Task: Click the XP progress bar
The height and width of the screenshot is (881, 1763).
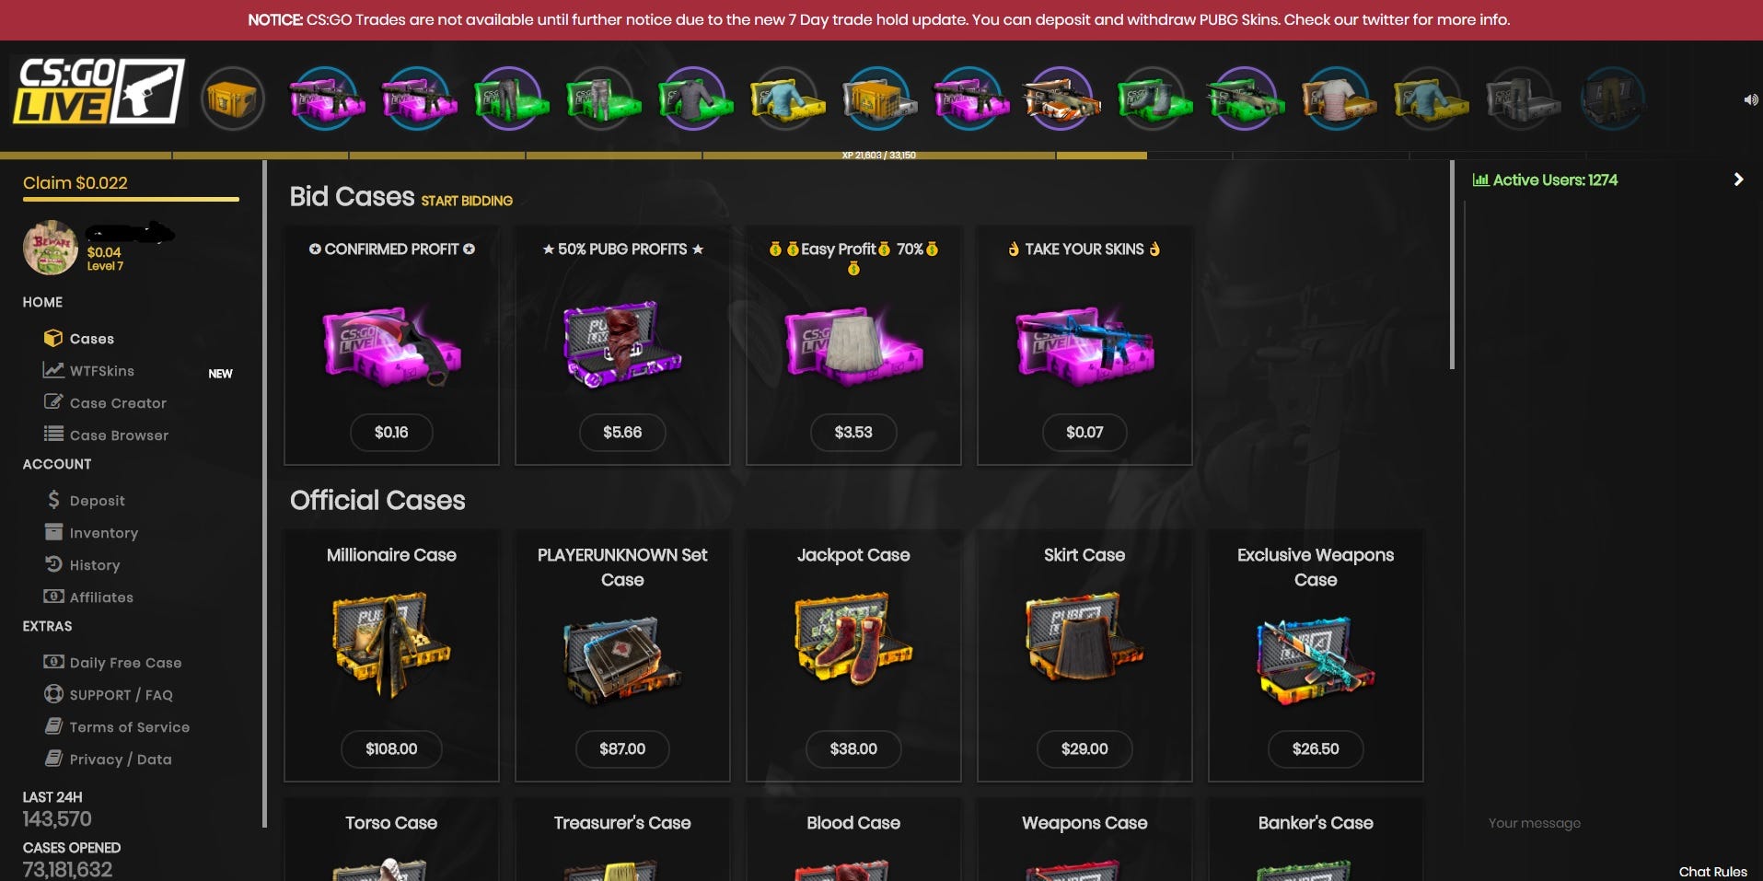Action: coord(879,156)
